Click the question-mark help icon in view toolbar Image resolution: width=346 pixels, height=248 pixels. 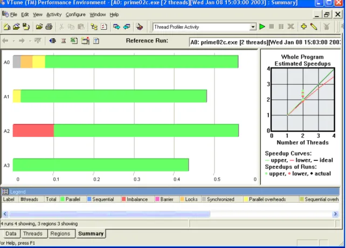pos(96,41)
